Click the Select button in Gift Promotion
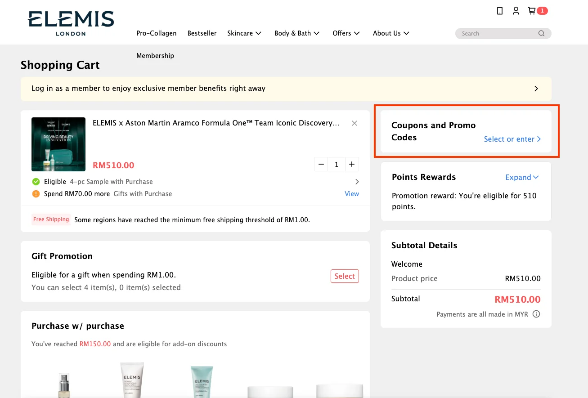Image resolution: width=588 pixels, height=398 pixels. [x=345, y=276]
